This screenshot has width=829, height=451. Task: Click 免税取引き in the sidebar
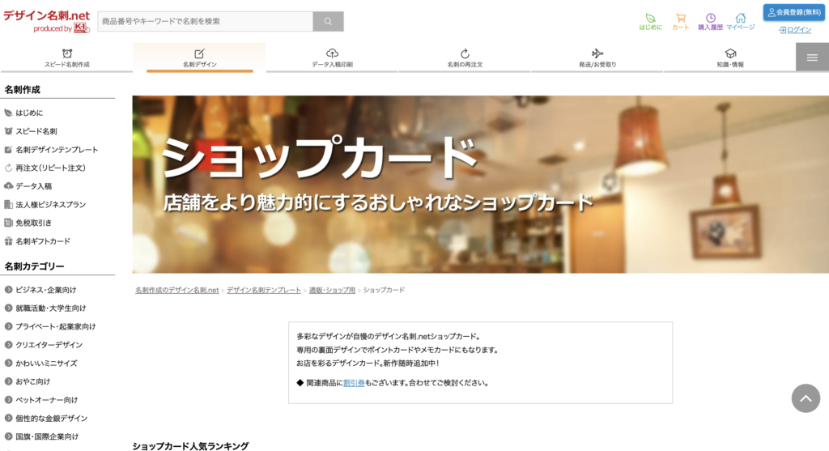33,223
